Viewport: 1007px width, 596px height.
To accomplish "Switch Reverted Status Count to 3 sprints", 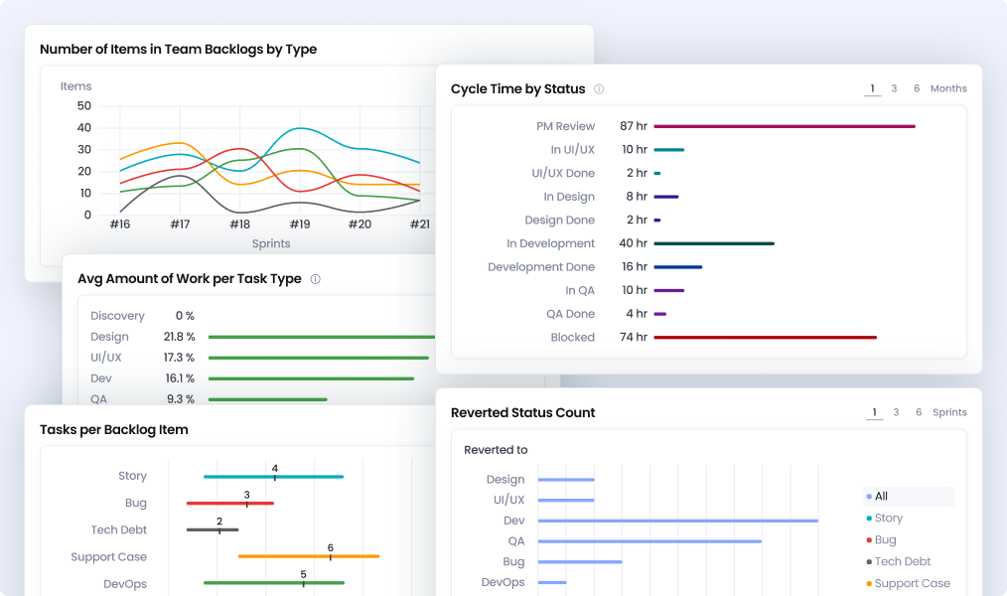I will click(x=896, y=412).
